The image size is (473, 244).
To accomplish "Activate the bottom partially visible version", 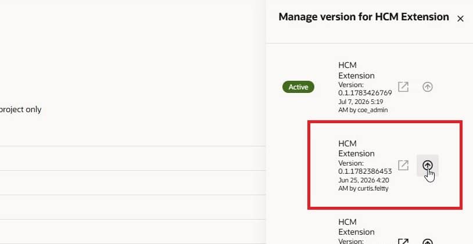I will (428, 241).
